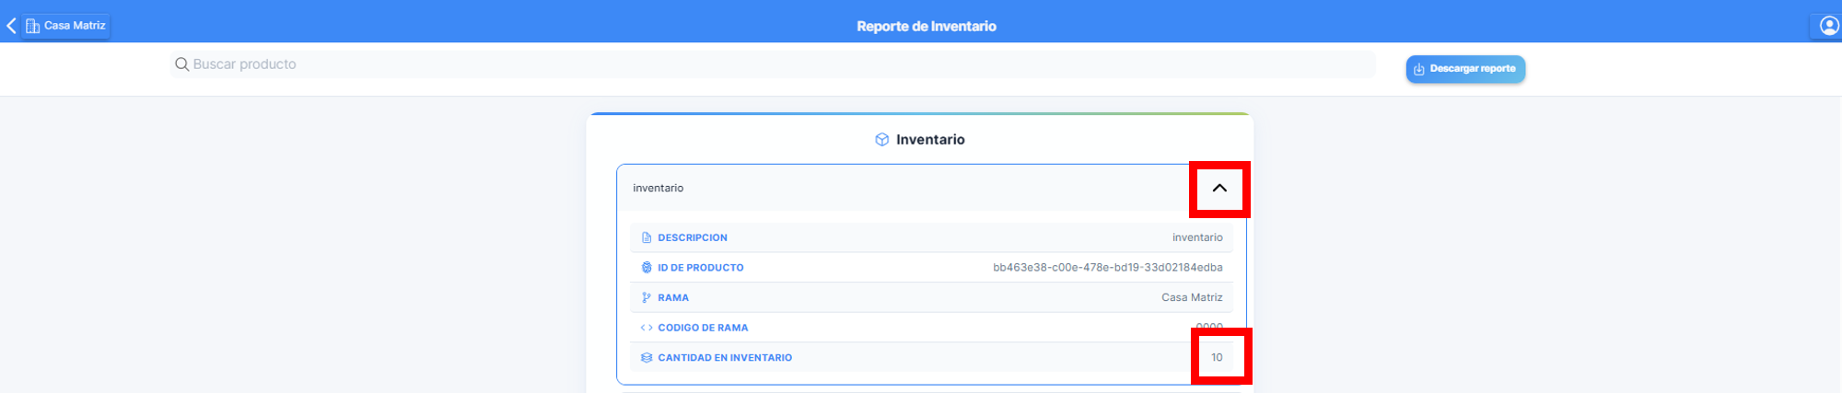
Task: Click the Casa Matriz value in RAMA row
Action: point(1192,298)
